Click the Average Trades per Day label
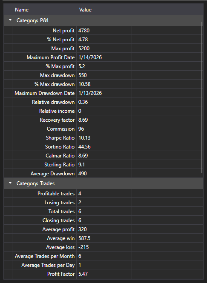207x283 pixels. (48, 265)
